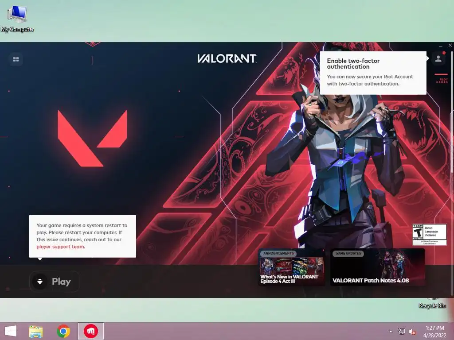The image size is (454, 340).
Task: Open the download arrow beside Play
Action: (40, 281)
